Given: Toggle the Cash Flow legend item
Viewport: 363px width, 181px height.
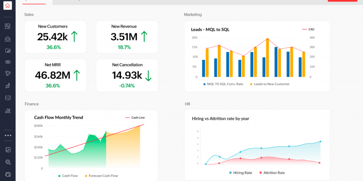Looking at the screenshot, I should [x=68, y=176].
